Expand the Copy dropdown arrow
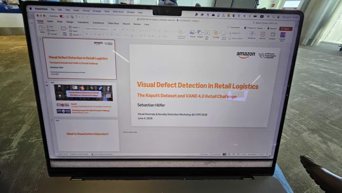This screenshot has width=342, height=193. pos(56,30)
